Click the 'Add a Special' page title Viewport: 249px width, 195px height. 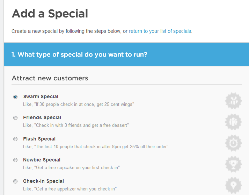click(50, 14)
